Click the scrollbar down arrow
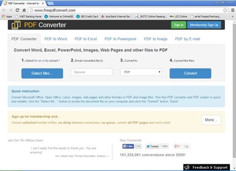This screenshot has width=236, height=171. point(234,168)
